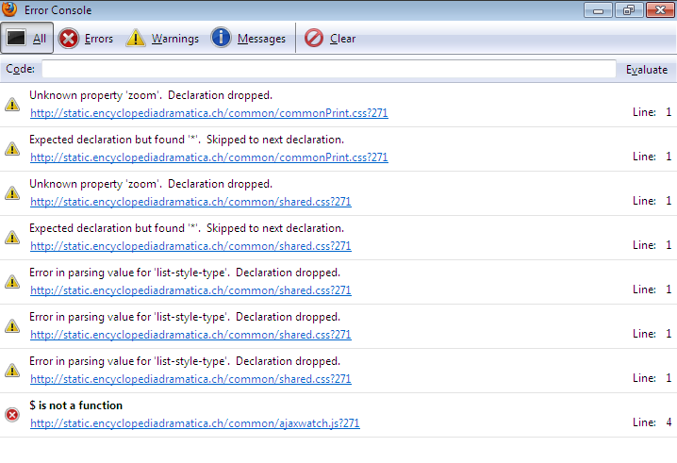677x463 pixels.
Task: Click the Code input field
Action: click(328, 69)
